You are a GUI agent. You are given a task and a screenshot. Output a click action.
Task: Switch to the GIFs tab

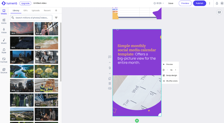point(25,11)
